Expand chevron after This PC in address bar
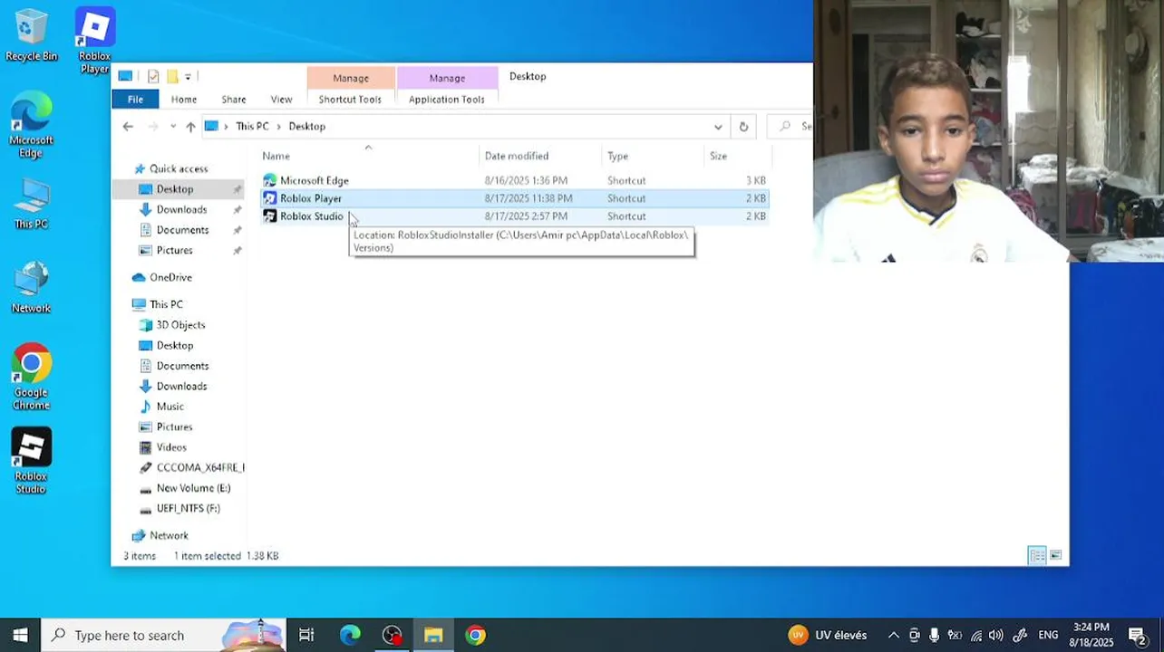This screenshot has width=1164, height=652. point(279,127)
